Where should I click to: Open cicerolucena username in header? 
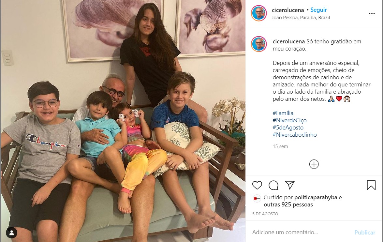(x=288, y=10)
